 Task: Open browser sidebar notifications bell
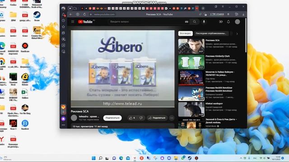click(63, 14)
